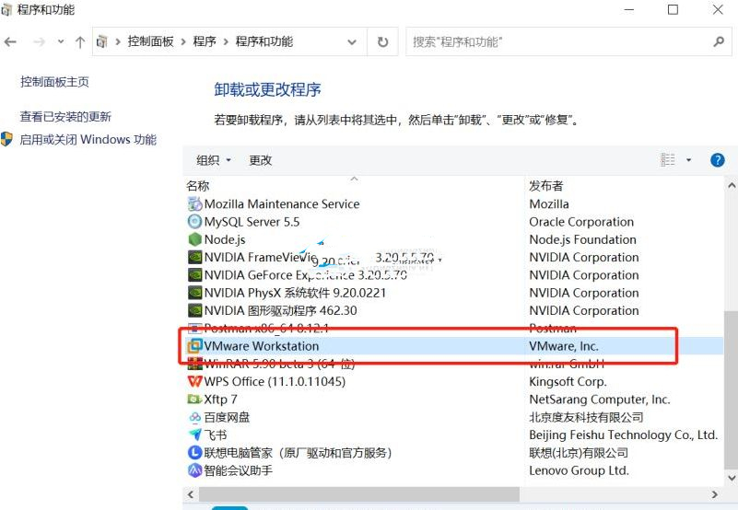Click the view layout icon
This screenshot has width=738, height=510.
(x=667, y=160)
